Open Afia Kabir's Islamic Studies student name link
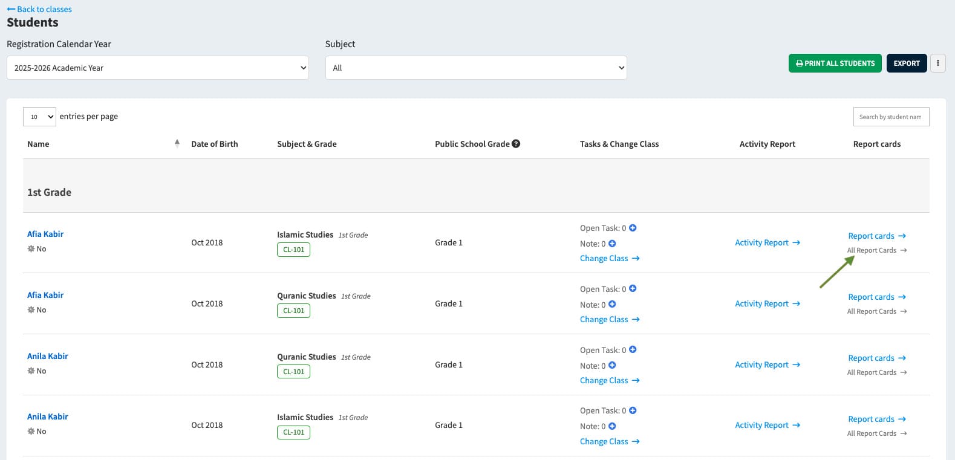The height and width of the screenshot is (460, 955). coord(45,234)
